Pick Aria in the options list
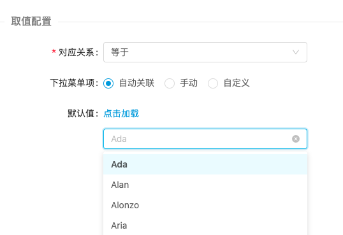343x235 pixels. click(x=205, y=225)
